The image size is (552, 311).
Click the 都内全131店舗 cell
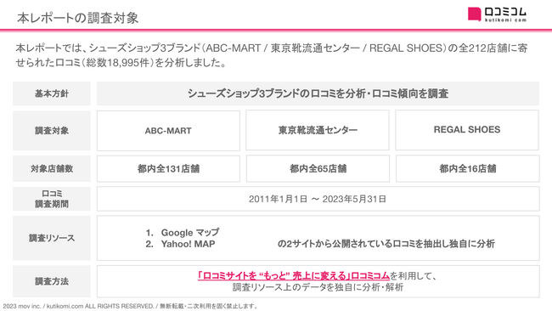click(x=168, y=169)
